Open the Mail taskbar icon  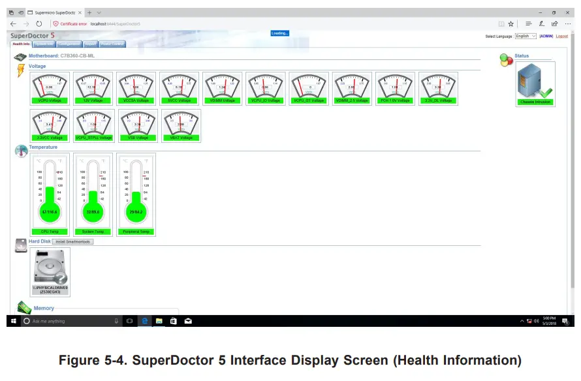(x=188, y=321)
